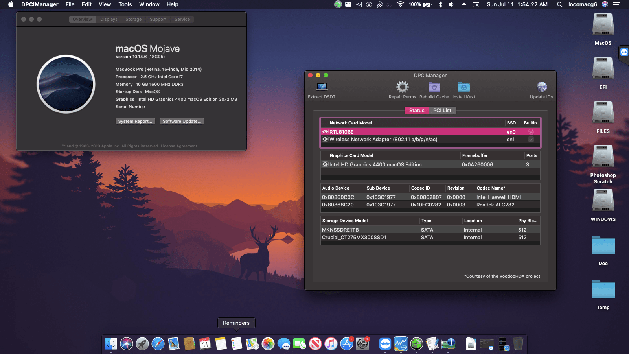Viewport: 629px width, 354px height.
Task: Open the File menu
Action: point(70,4)
